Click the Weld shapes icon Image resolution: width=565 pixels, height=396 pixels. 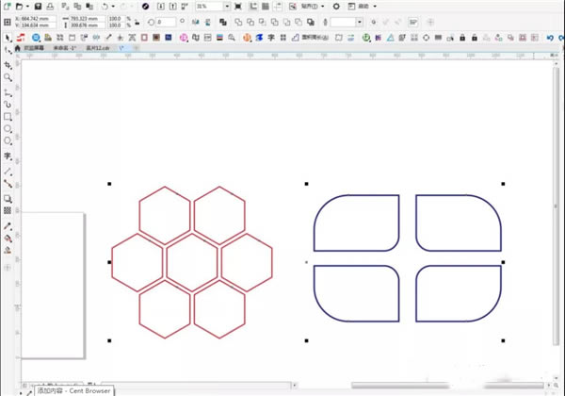tap(238, 22)
